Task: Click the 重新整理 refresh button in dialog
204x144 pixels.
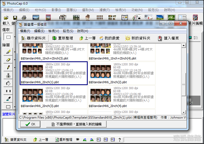Action: click(x=63, y=38)
